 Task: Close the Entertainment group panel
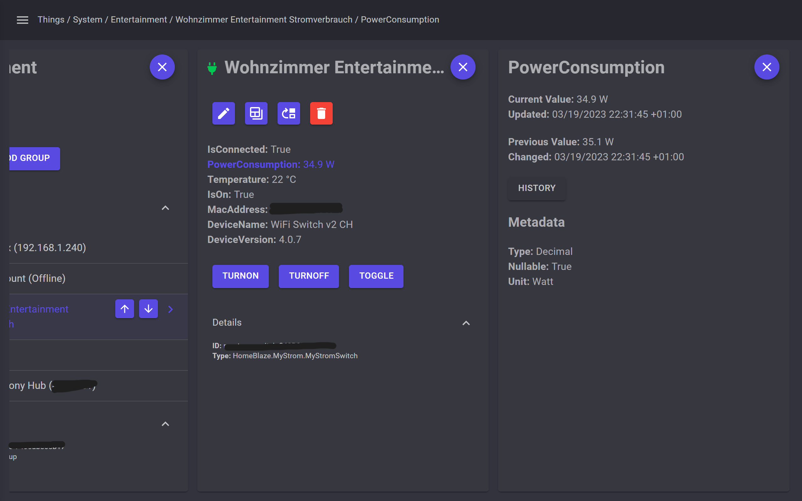162,67
